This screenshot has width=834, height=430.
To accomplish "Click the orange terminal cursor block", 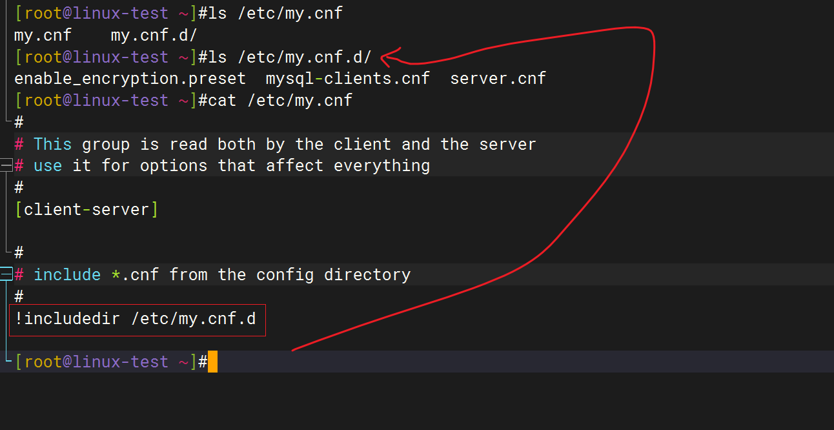I will 212,362.
